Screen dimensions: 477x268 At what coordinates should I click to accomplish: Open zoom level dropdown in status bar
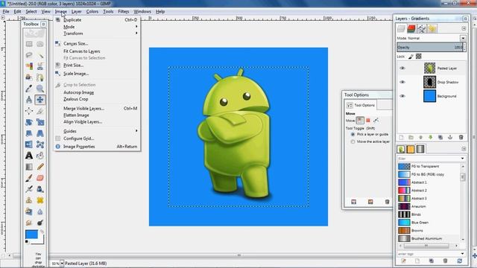coord(62,264)
